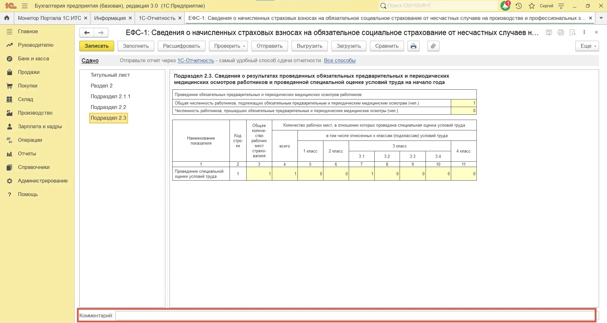Open the Отчеты section in sidebar
The image size is (607, 323).
[27, 154]
